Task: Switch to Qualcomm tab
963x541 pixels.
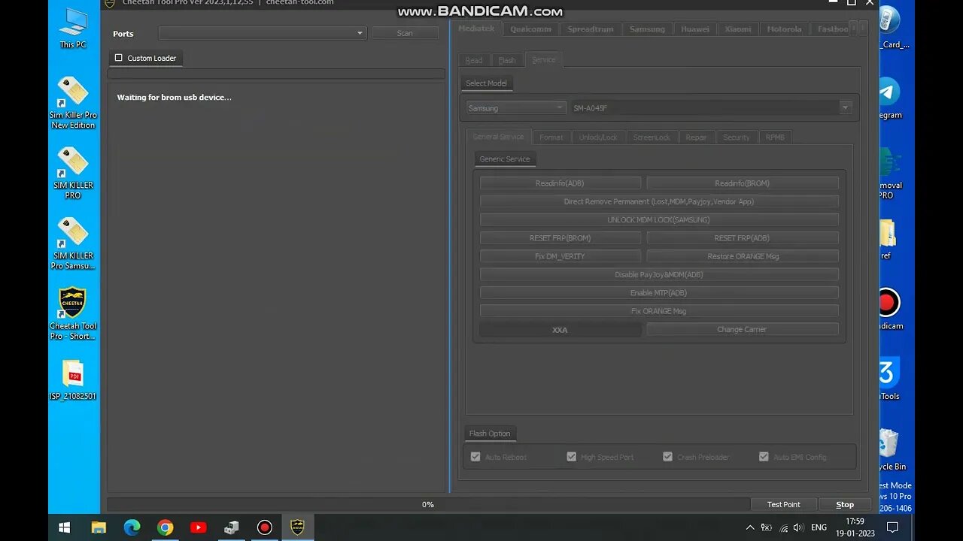Action: 530,29
